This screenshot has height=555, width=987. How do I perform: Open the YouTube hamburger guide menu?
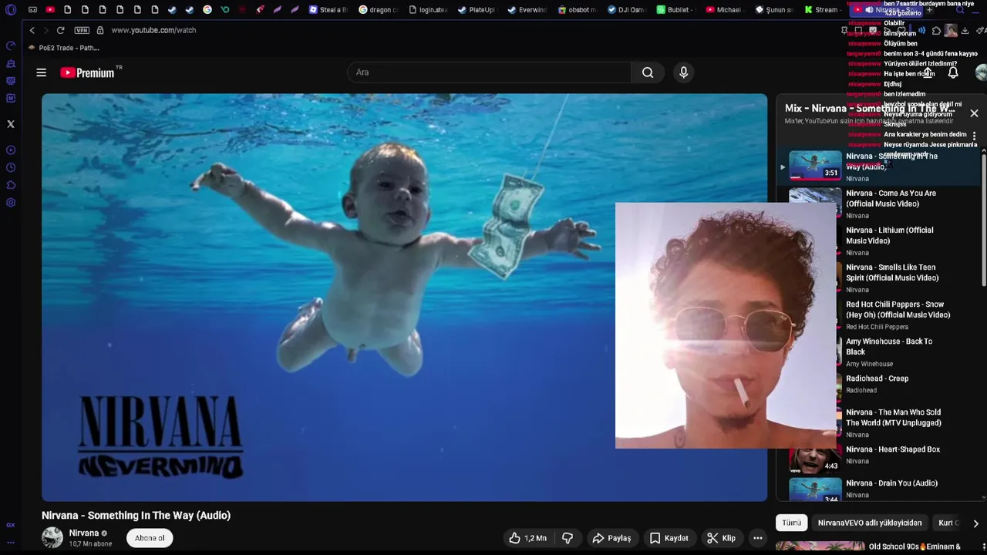pos(42,72)
